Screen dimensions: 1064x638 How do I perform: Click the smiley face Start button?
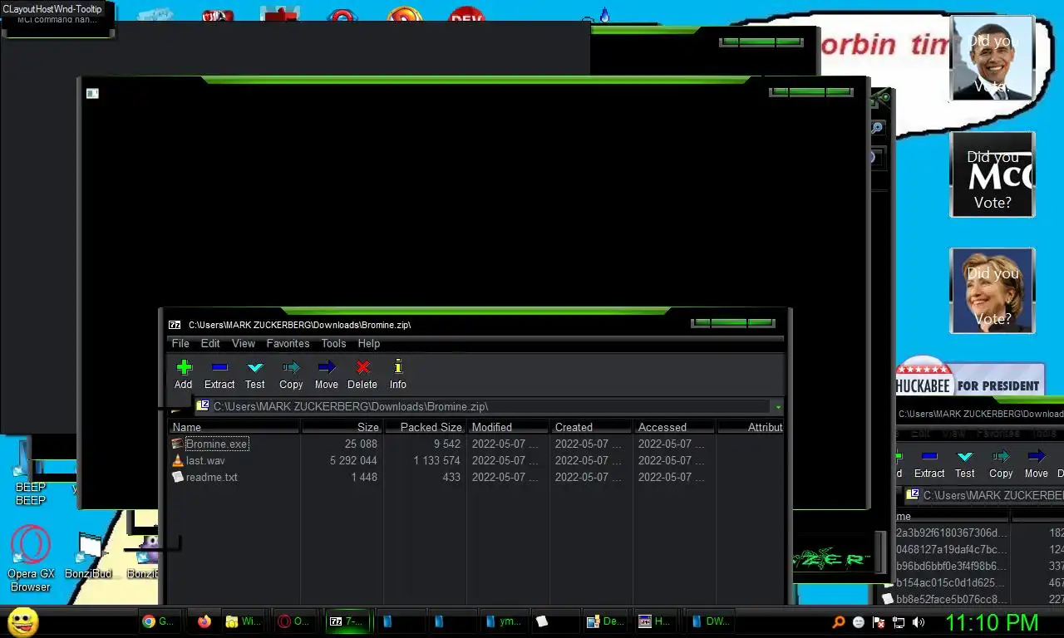coord(23,621)
